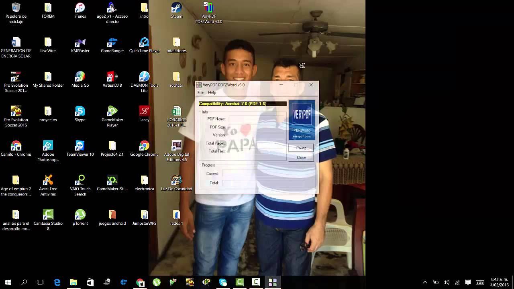The width and height of the screenshot is (514, 289).
Task: Click the Pause button in PDF2Word
Action: pyautogui.click(x=301, y=148)
